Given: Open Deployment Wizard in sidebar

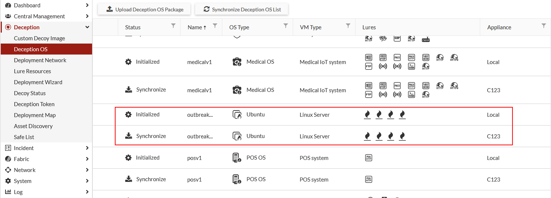Looking at the screenshot, I should click(x=38, y=82).
